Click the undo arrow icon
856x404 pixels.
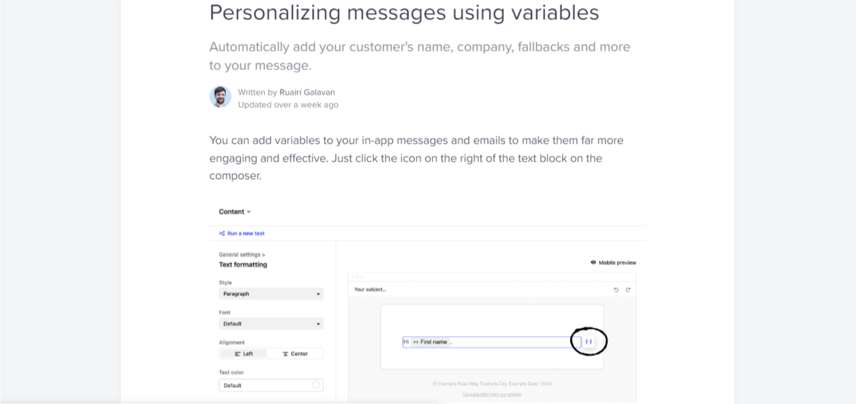tap(616, 290)
